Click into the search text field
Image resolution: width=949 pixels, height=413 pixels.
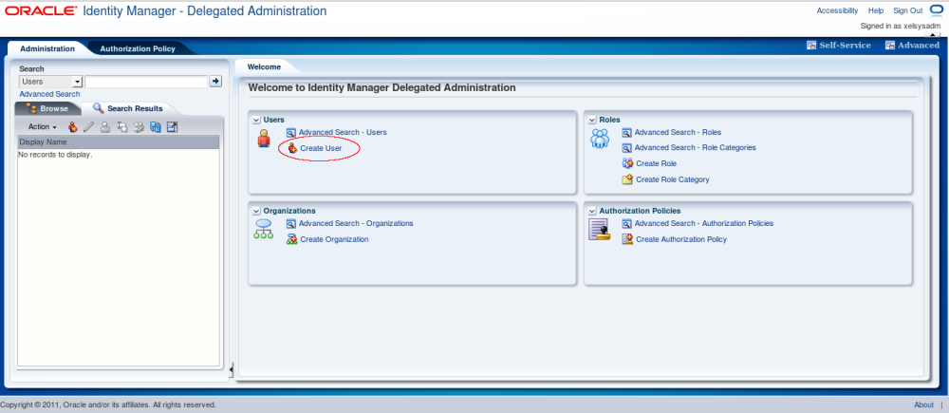tap(146, 82)
